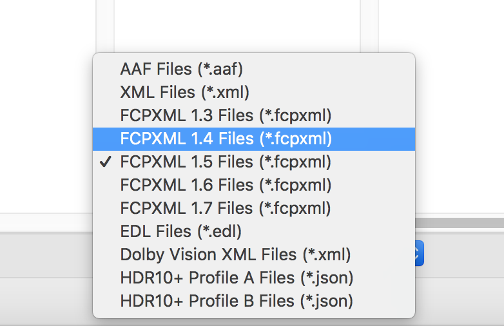
Task: Choose EDL Files (*.edl) format
Action: [254, 231]
